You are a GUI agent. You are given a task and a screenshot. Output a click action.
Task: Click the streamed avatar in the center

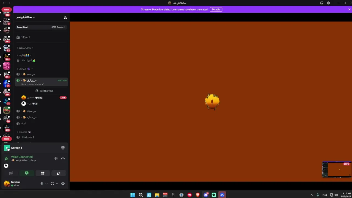pos(212,102)
